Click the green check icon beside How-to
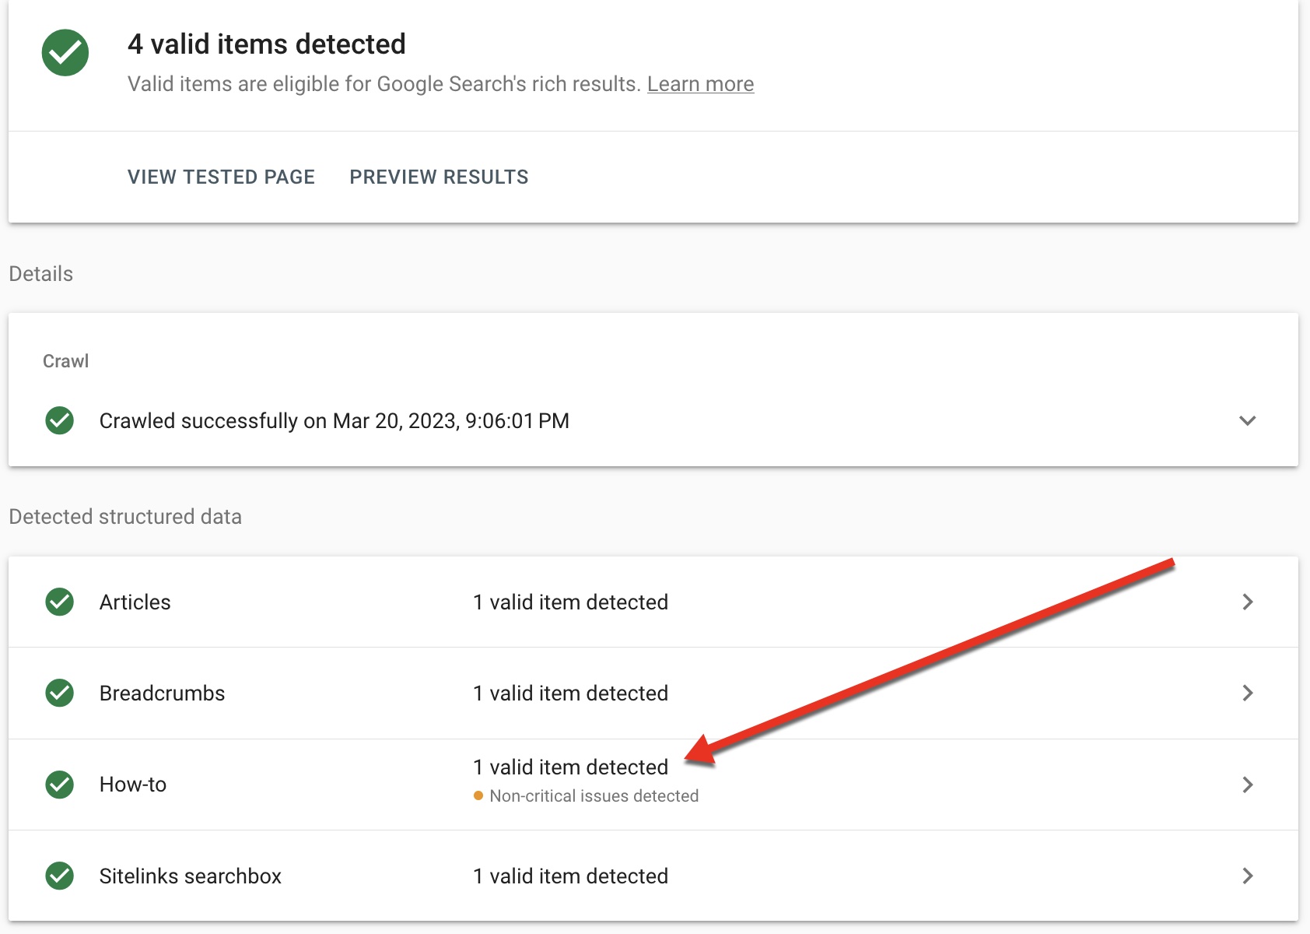The image size is (1310, 934). click(x=60, y=785)
